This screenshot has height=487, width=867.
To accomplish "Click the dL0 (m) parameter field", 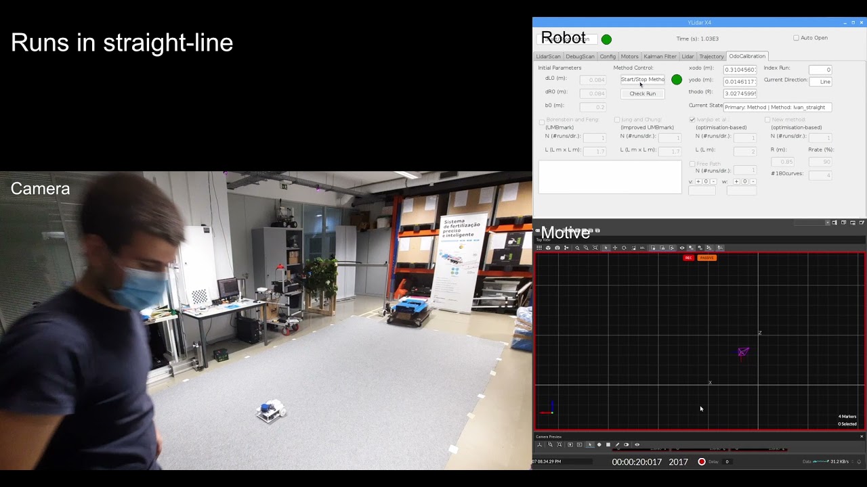I will 593,80.
